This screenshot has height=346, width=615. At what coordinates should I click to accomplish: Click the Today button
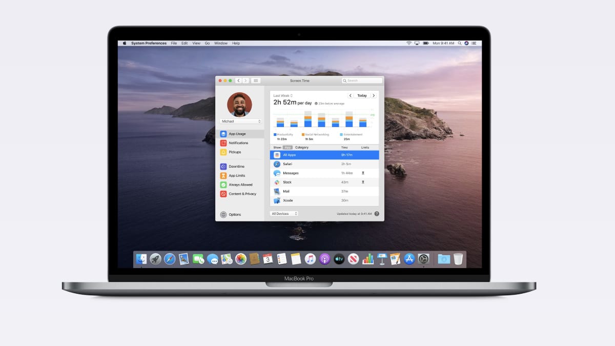[x=362, y=96]
